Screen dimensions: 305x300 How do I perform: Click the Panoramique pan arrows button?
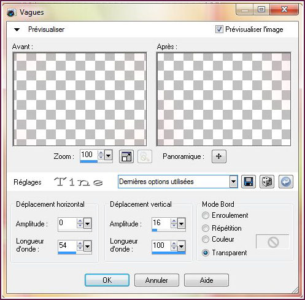[219, 156]
